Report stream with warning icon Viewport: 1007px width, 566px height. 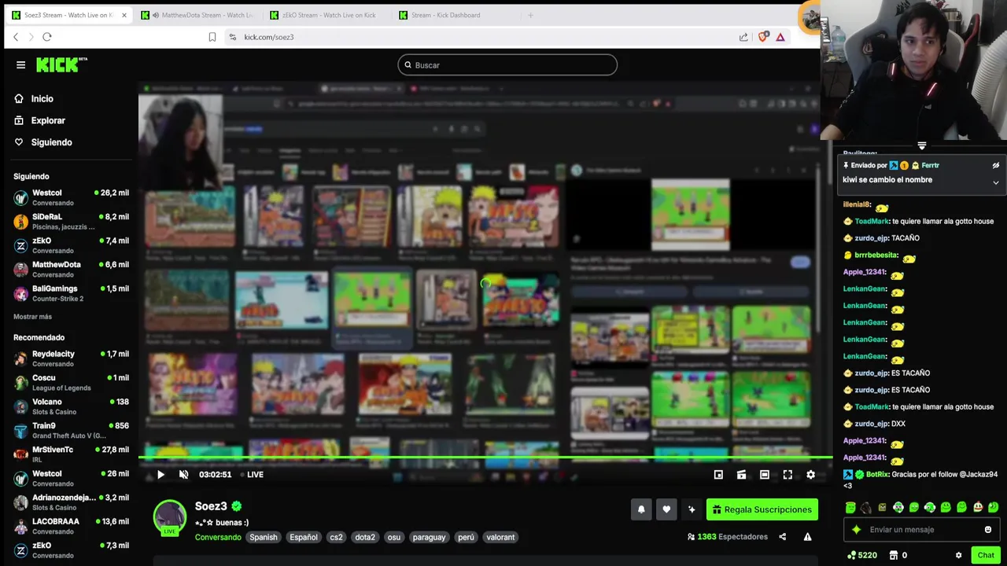coord(807,537)
